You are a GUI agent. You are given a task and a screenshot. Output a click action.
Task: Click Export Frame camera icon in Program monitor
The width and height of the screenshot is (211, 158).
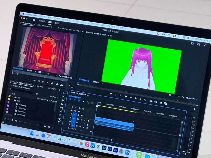click(161, 103)
